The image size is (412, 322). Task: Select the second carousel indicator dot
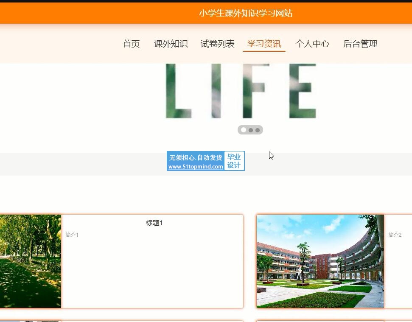coord(251,130)
